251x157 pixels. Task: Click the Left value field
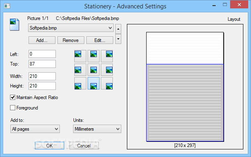point(42,54)
